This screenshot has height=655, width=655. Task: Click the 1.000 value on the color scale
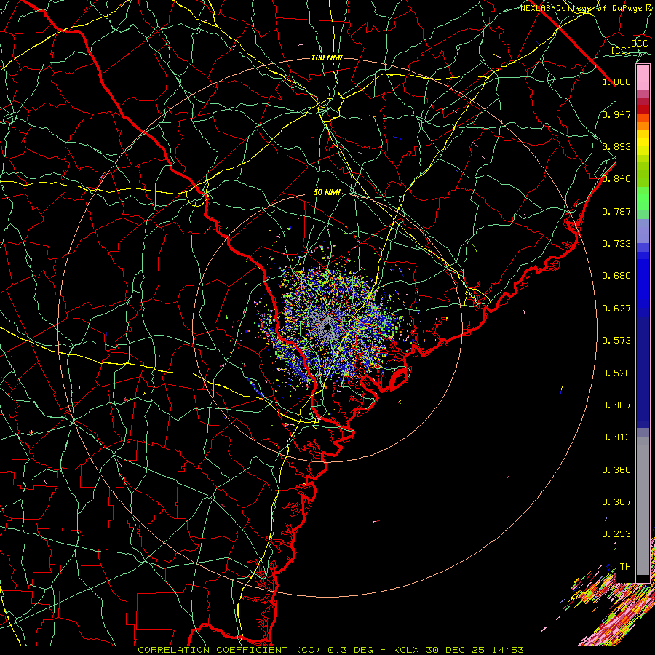616,82
